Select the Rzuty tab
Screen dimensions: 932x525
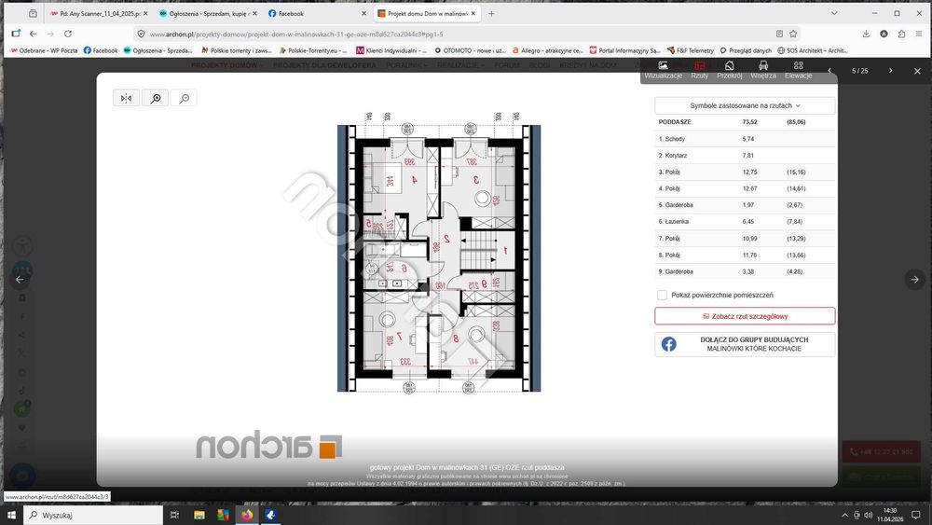[700, 70]
